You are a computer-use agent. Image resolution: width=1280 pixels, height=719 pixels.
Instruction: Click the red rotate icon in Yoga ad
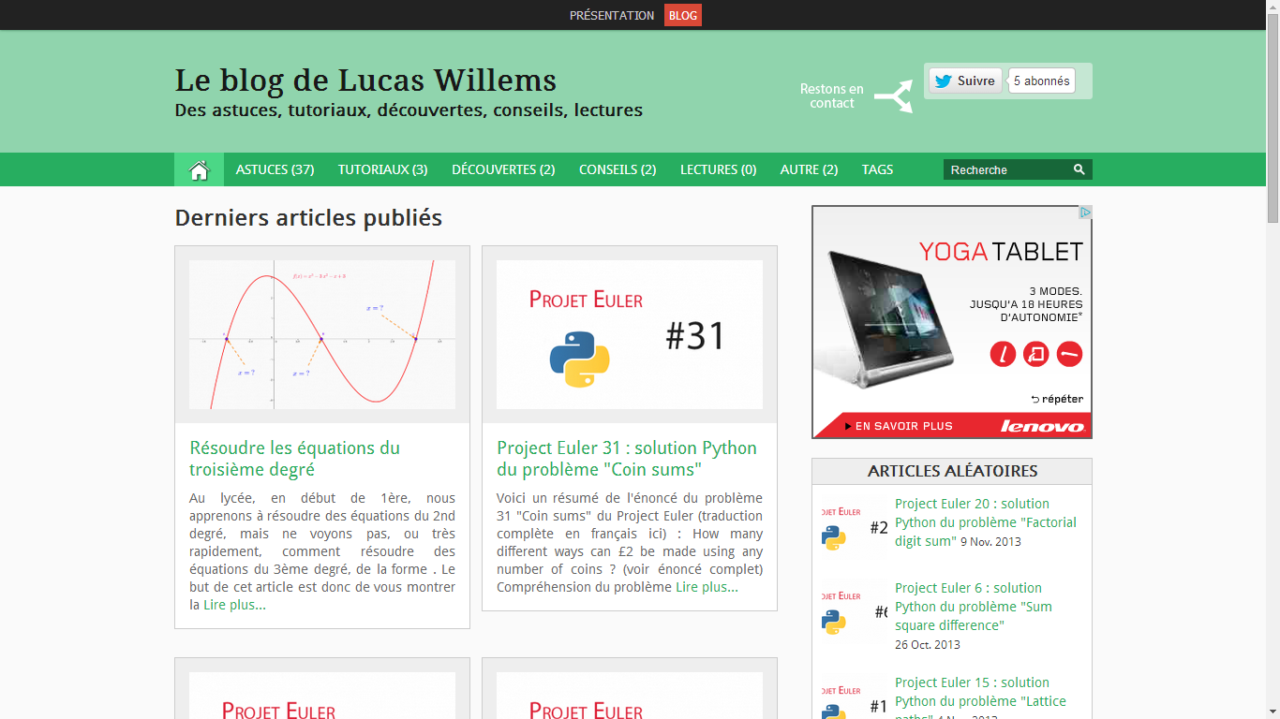[x=1036, y=354]
